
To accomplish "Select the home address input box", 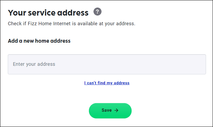I will click(107, 64).
